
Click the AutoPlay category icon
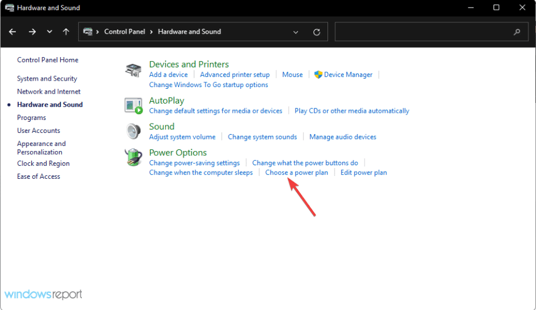pos(133,106)
